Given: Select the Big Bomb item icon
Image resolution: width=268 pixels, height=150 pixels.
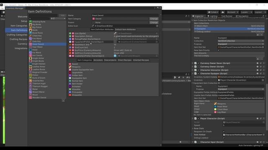Looking at the screenshot, I should (x=31, y=25).
